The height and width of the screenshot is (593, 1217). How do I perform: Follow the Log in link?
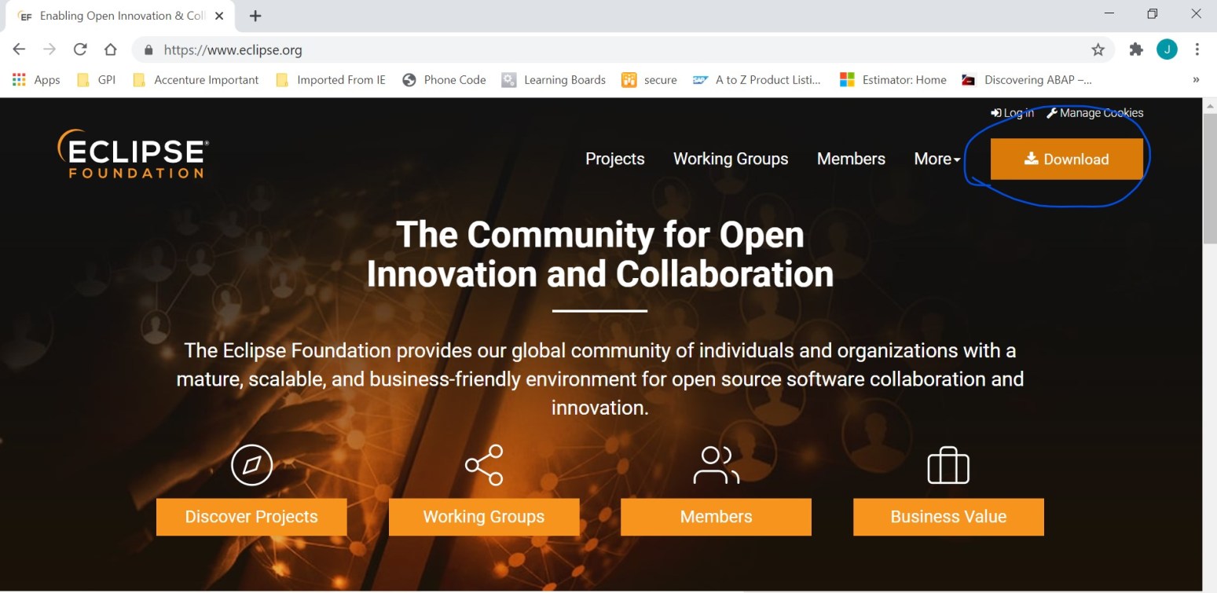pyautogui.click(x=1013, y=113)
